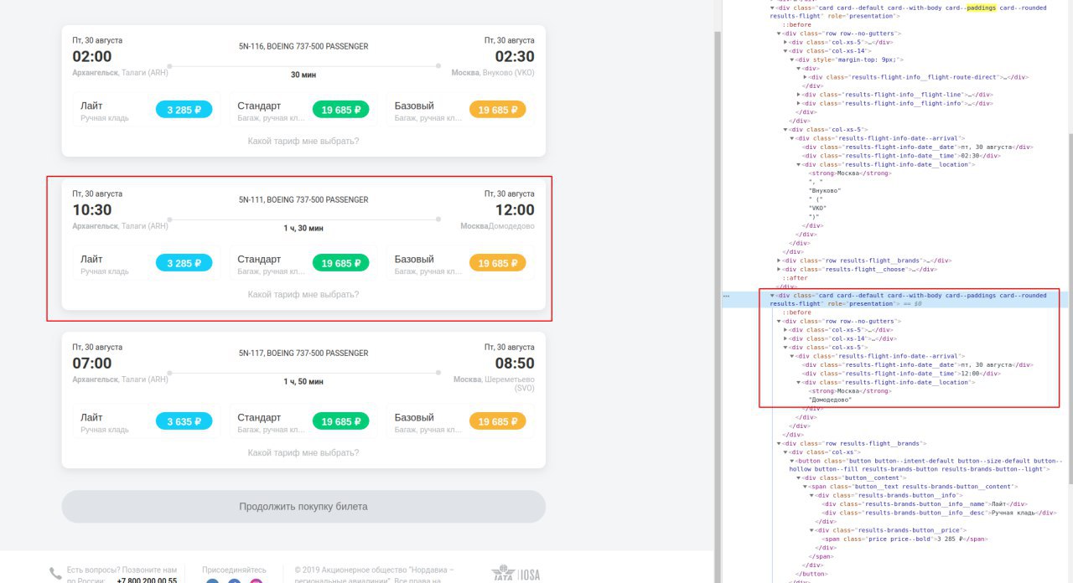Click departure time 10:30 on flight card
This screenshot has height=583, width=1073.
pos(92,210)
